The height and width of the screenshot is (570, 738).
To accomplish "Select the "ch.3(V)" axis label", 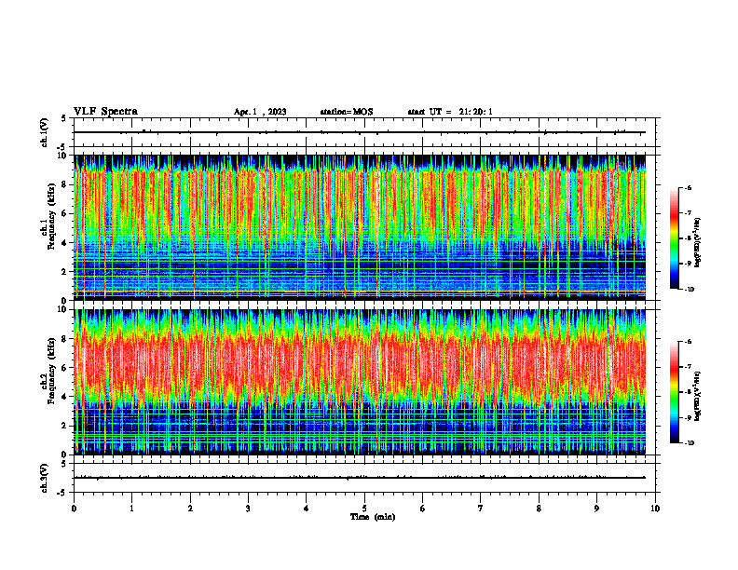I will 44,478.
